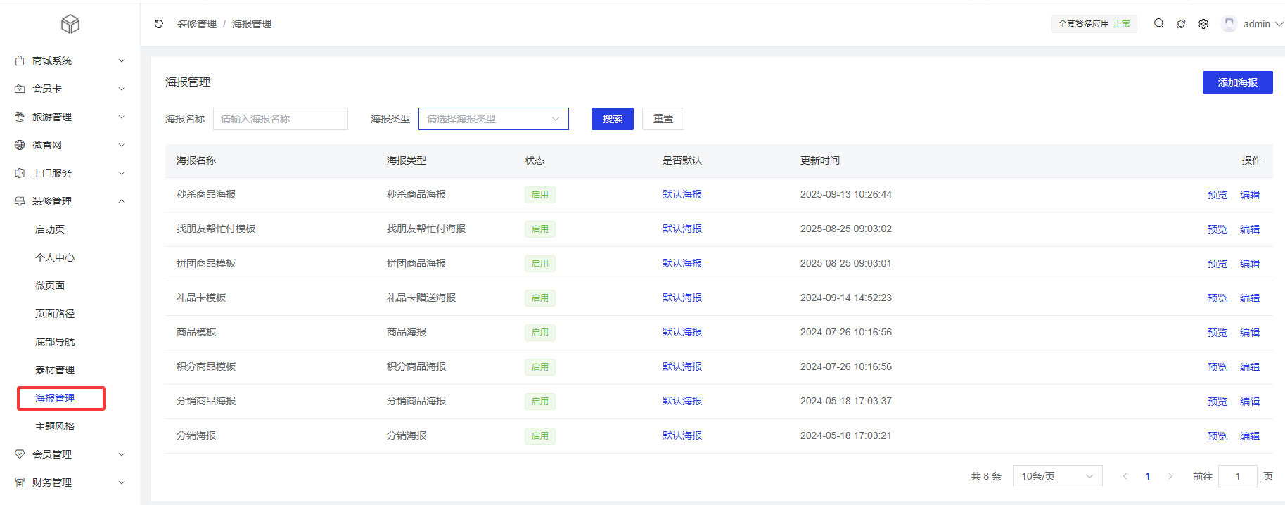Image resolution: width=1285 pixels, height=505 pixels.
Task: Focus the 海报名称 input field
Action: click(280, 119)
